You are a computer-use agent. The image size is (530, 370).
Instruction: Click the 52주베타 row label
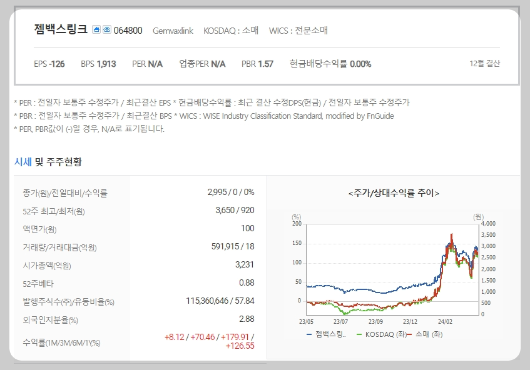click(38, 284)
